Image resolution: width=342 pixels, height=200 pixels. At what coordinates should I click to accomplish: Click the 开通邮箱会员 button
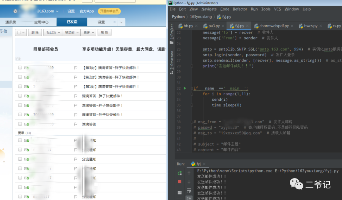(x=109, y=11)
